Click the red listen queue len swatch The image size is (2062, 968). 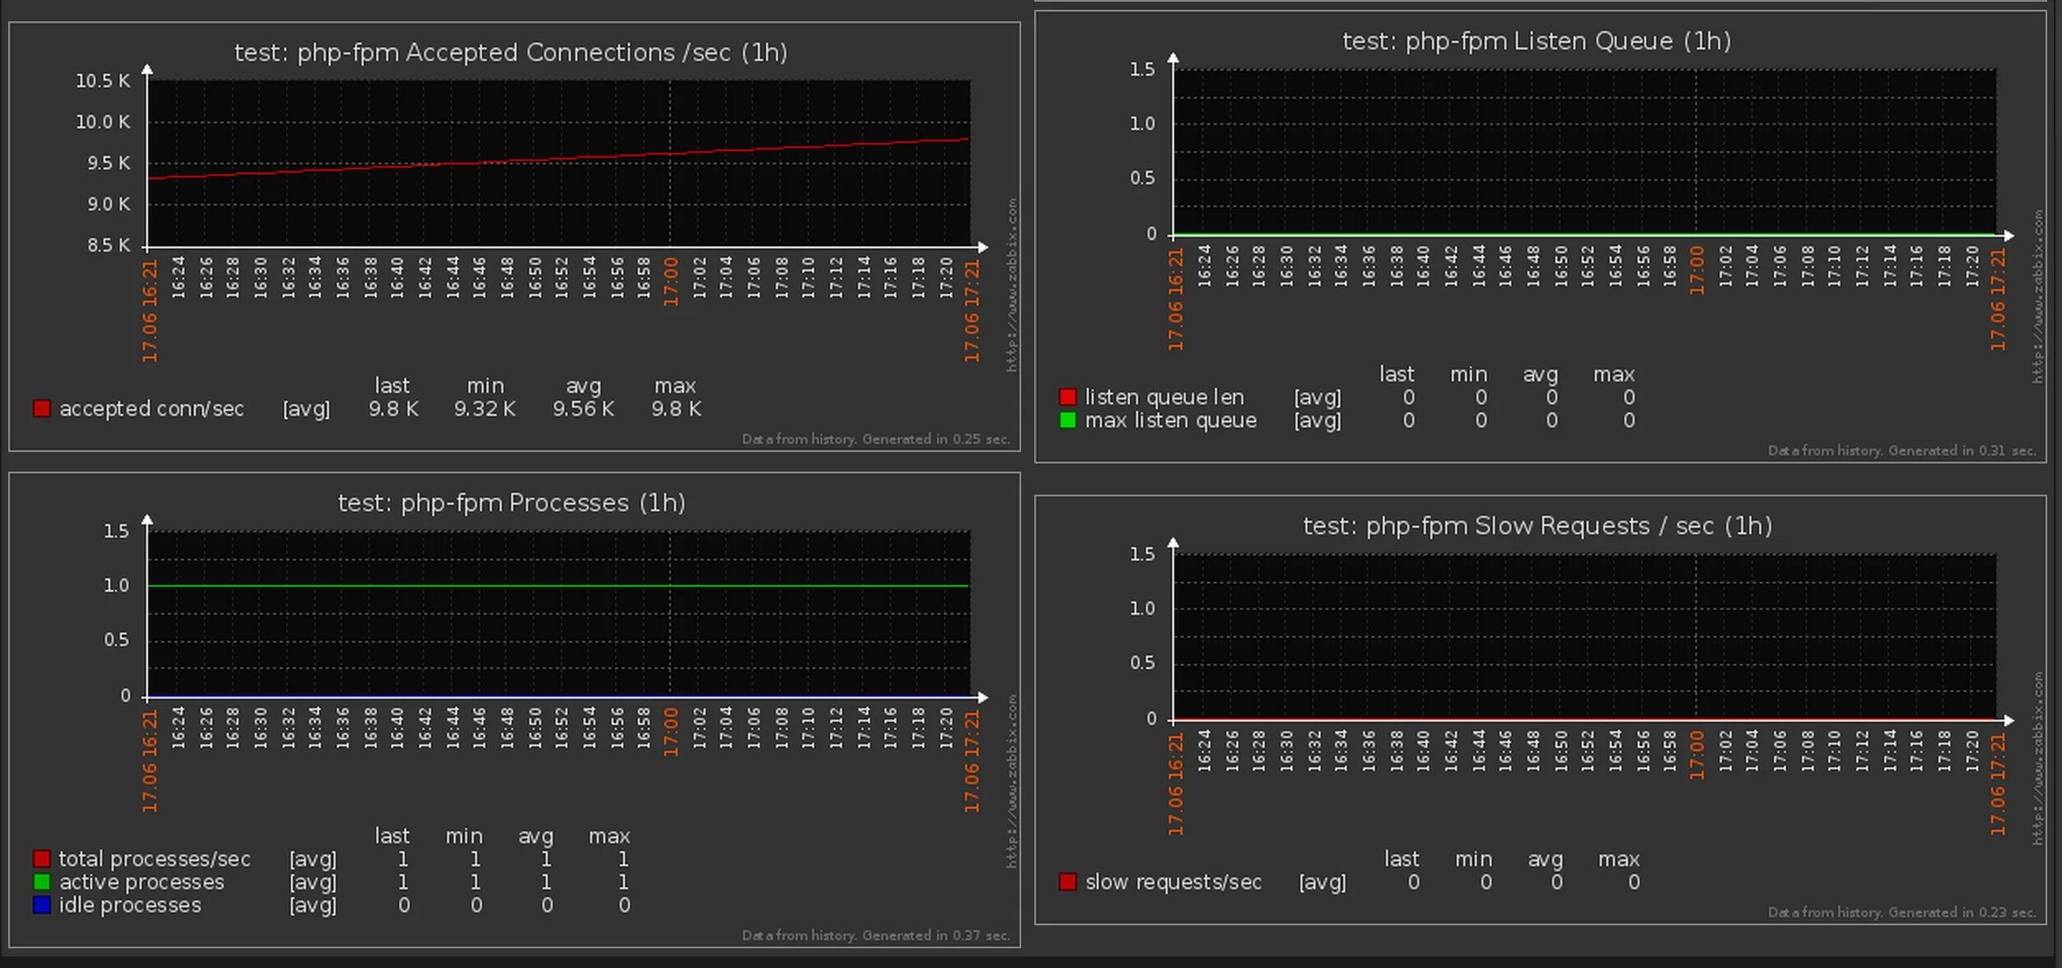(1067, 397)
